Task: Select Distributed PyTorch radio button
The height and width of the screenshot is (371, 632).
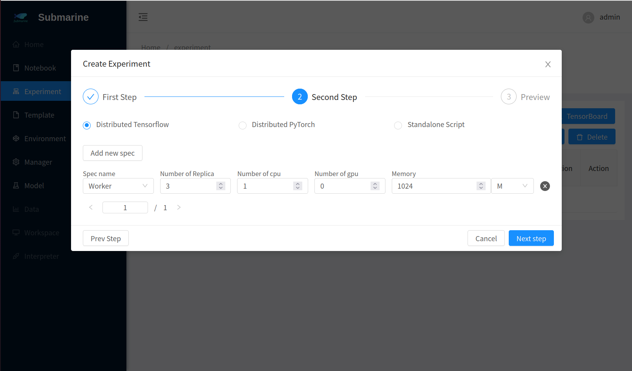Action: [x=243, y=125]
